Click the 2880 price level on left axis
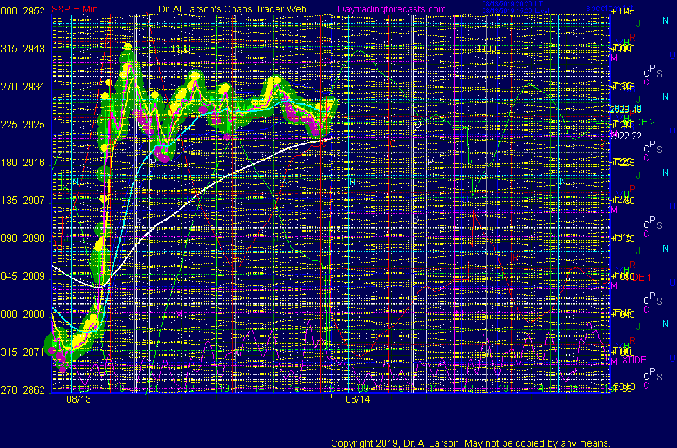The image size is (677, 448). pos(34,314)
